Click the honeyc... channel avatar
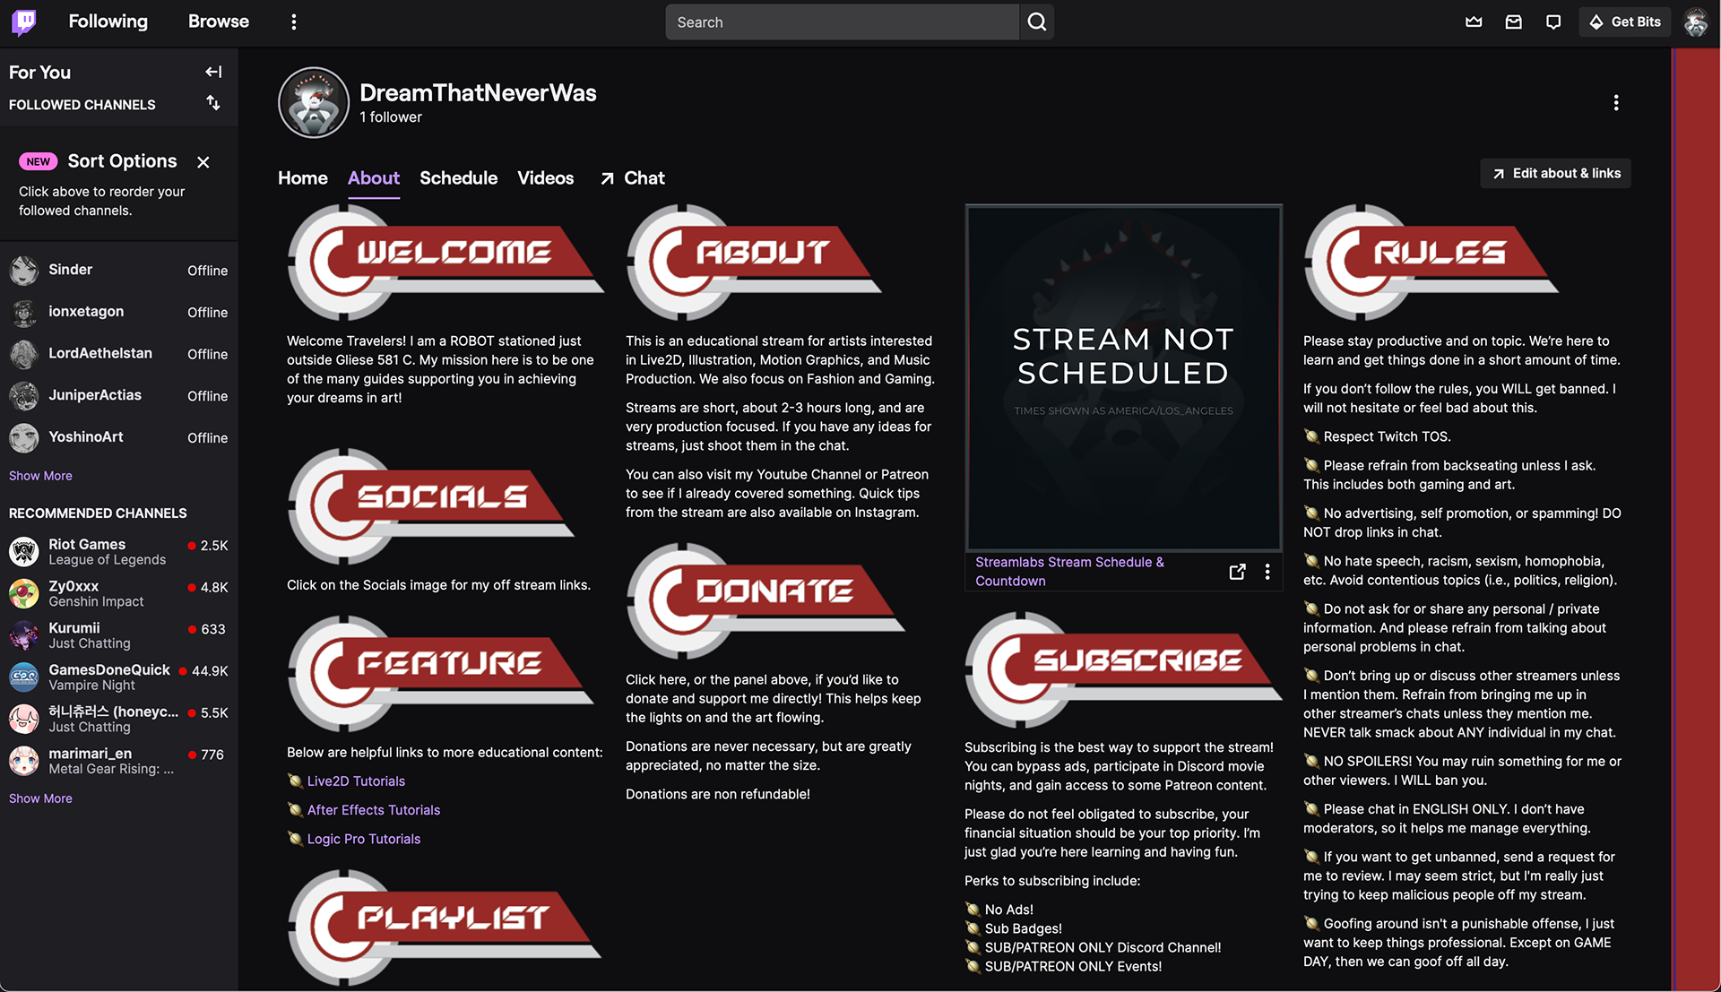Image resolution: width=1721 pixels, height=992 pixels. coord(24,719)
